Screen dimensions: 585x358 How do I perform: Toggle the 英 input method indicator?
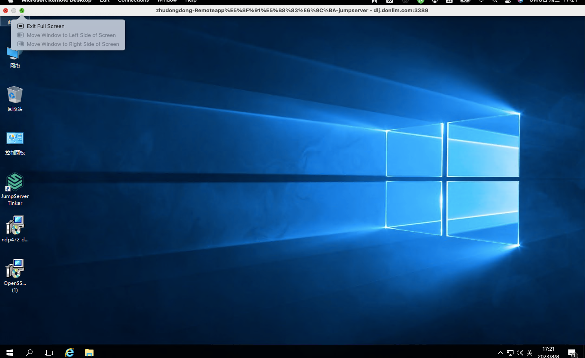(x=530, y=353)
